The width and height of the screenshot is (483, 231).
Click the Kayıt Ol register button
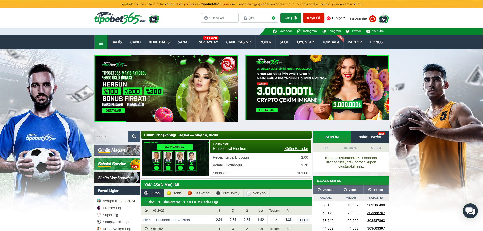tap(313, 18)
